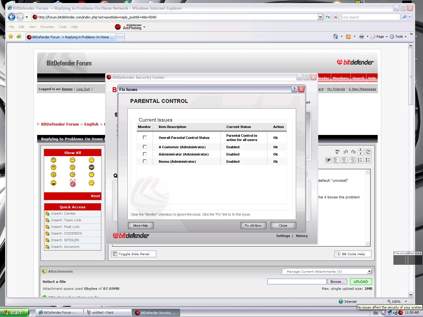Click the Browse... file button
This screenshot has width=423, height=317.
(x=337, y=282)
